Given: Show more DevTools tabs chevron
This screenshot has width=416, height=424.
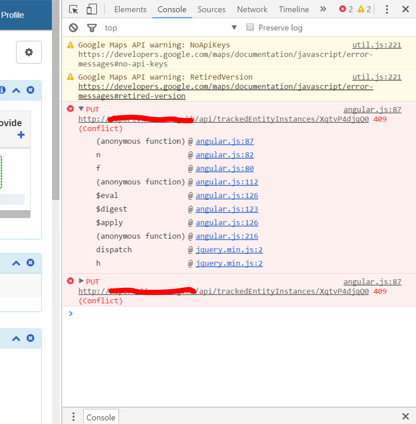Looking at the screenshot, I should tap(323, 9).
